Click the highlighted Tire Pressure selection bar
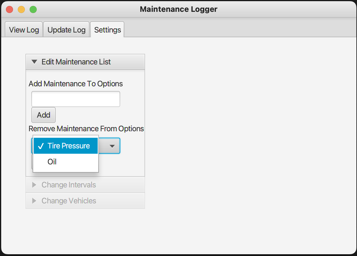The image size is (357, 256). [65, 145]
